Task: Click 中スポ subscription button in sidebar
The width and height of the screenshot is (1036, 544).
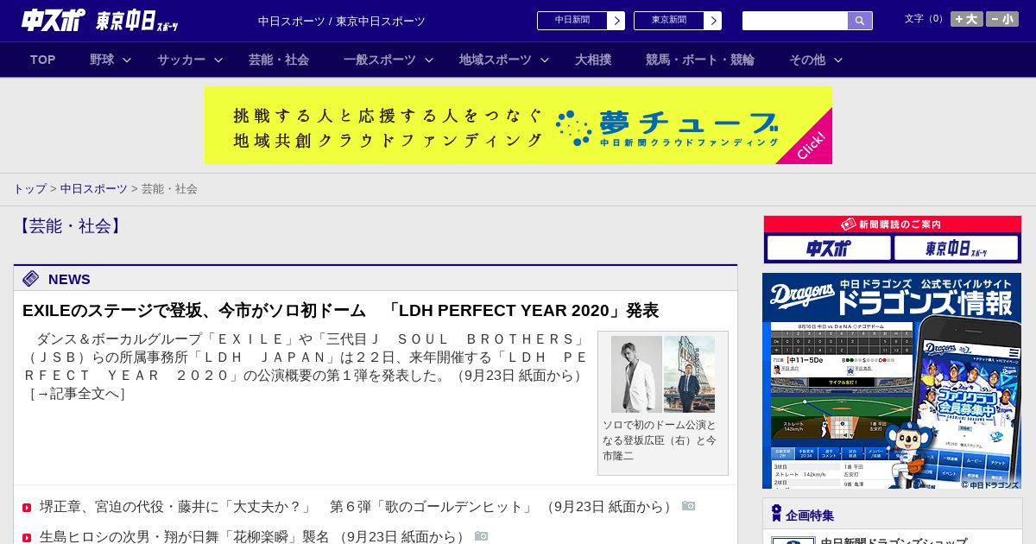Action: point(829,249)
